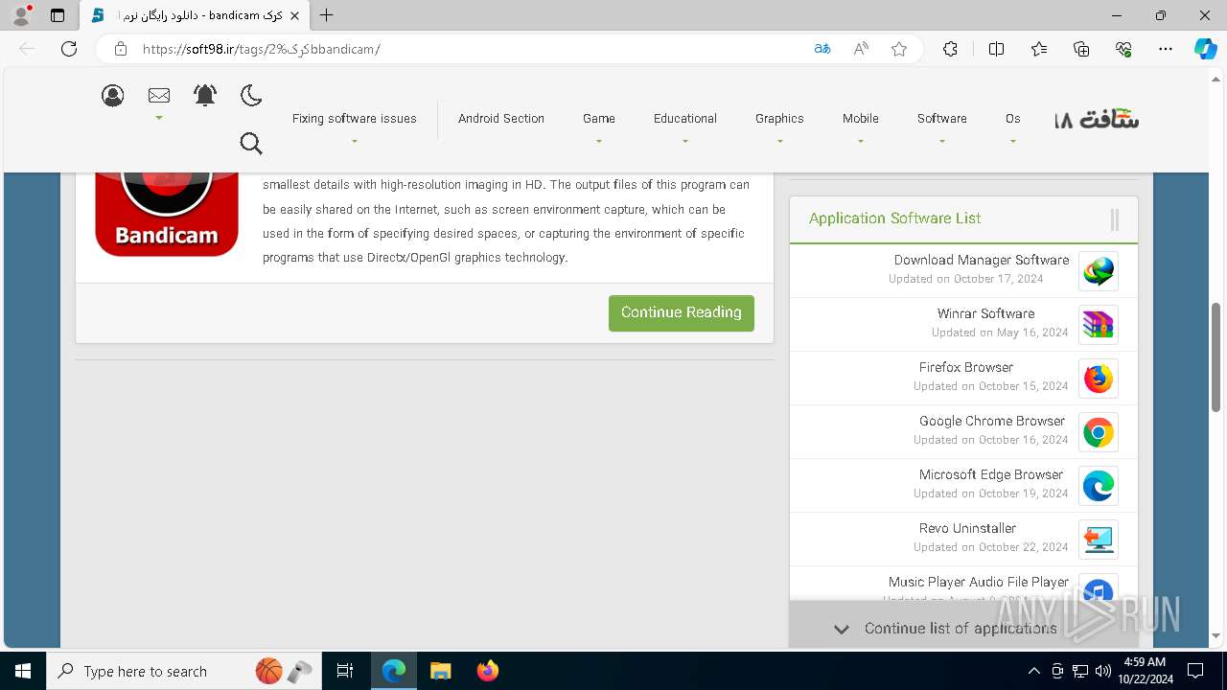The image size is (1227, 690).
Task: Open Windows Start menu
Action: [x=23, y=671]
